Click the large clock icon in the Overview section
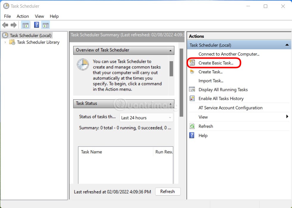 point(83,65)
